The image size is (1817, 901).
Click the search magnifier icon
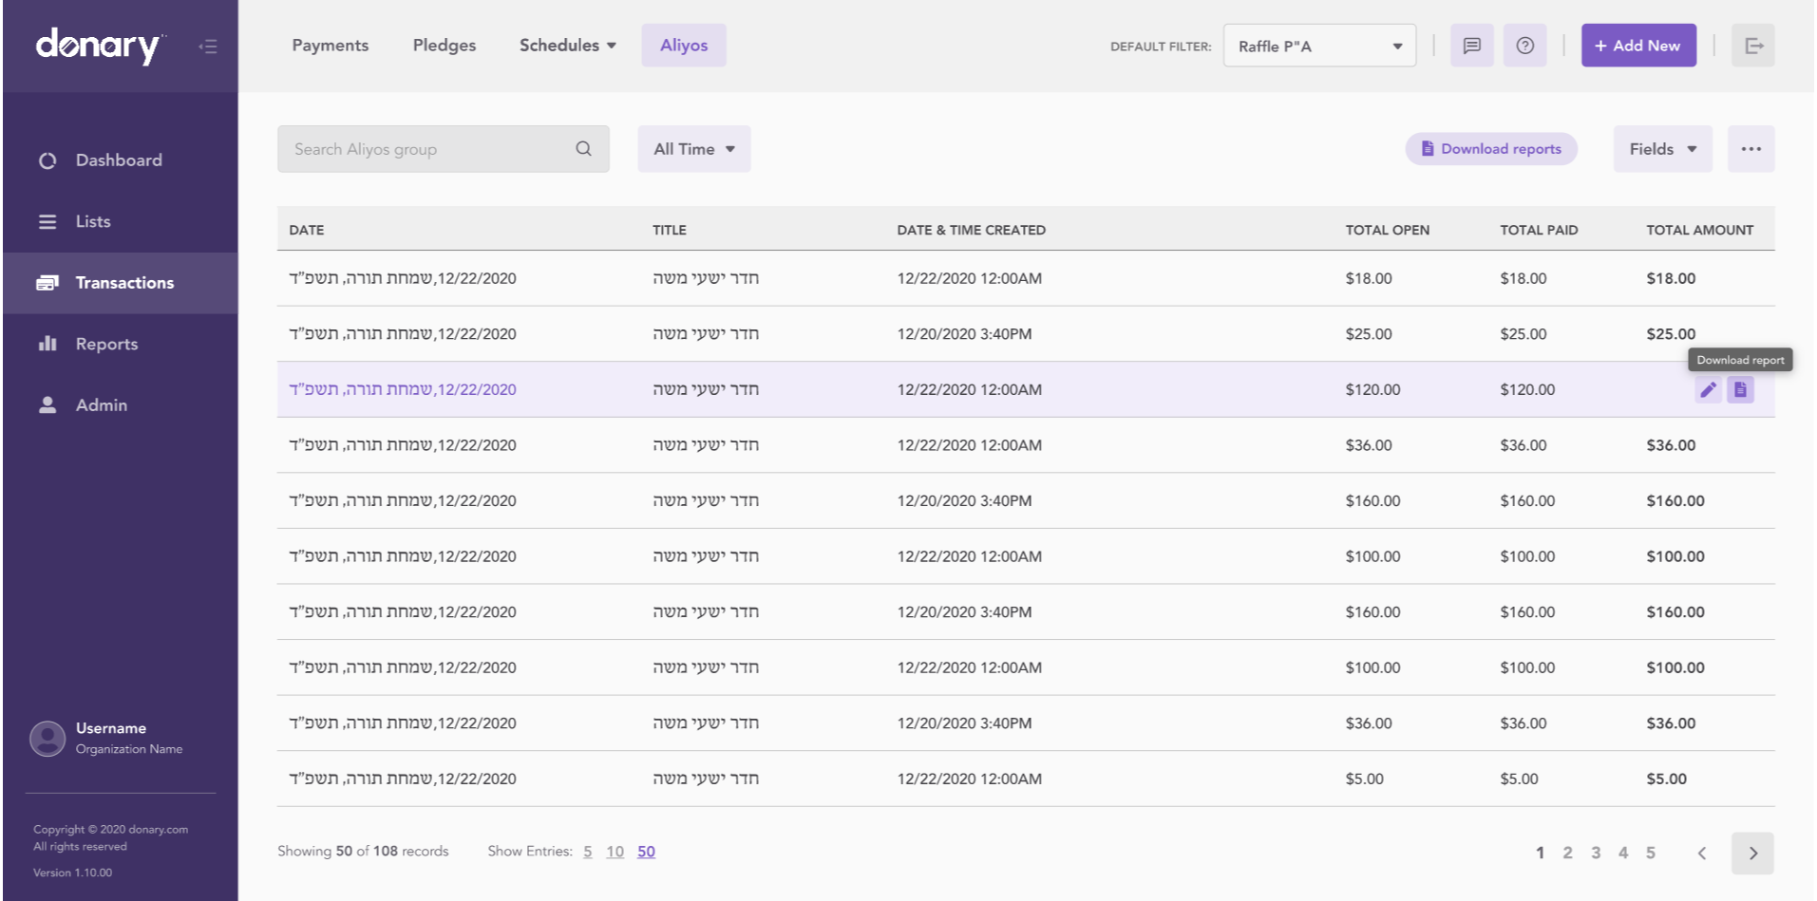pos(583,149)
